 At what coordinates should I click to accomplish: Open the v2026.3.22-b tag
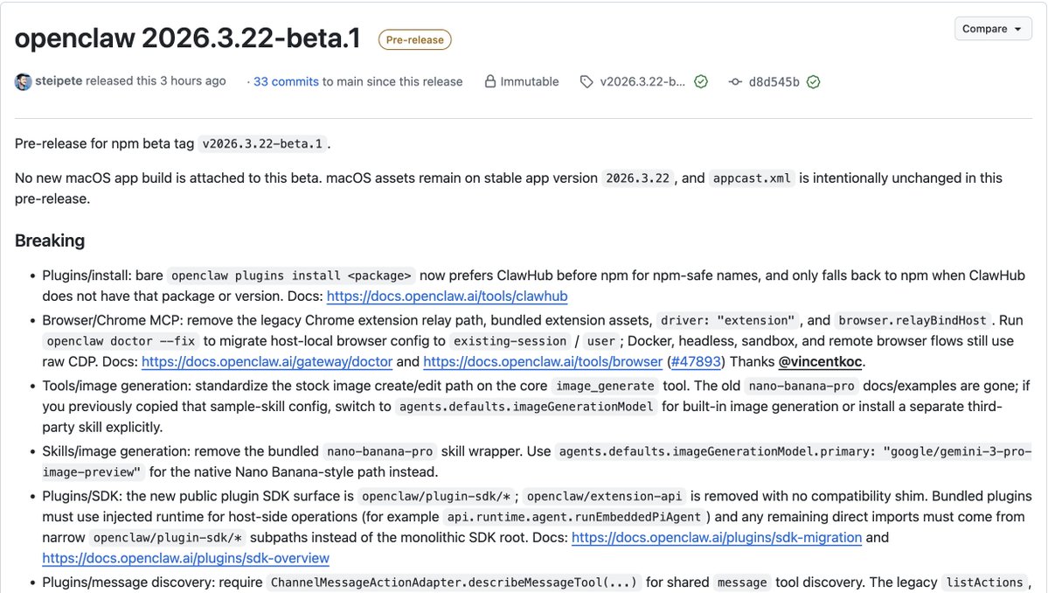[642, 81]
